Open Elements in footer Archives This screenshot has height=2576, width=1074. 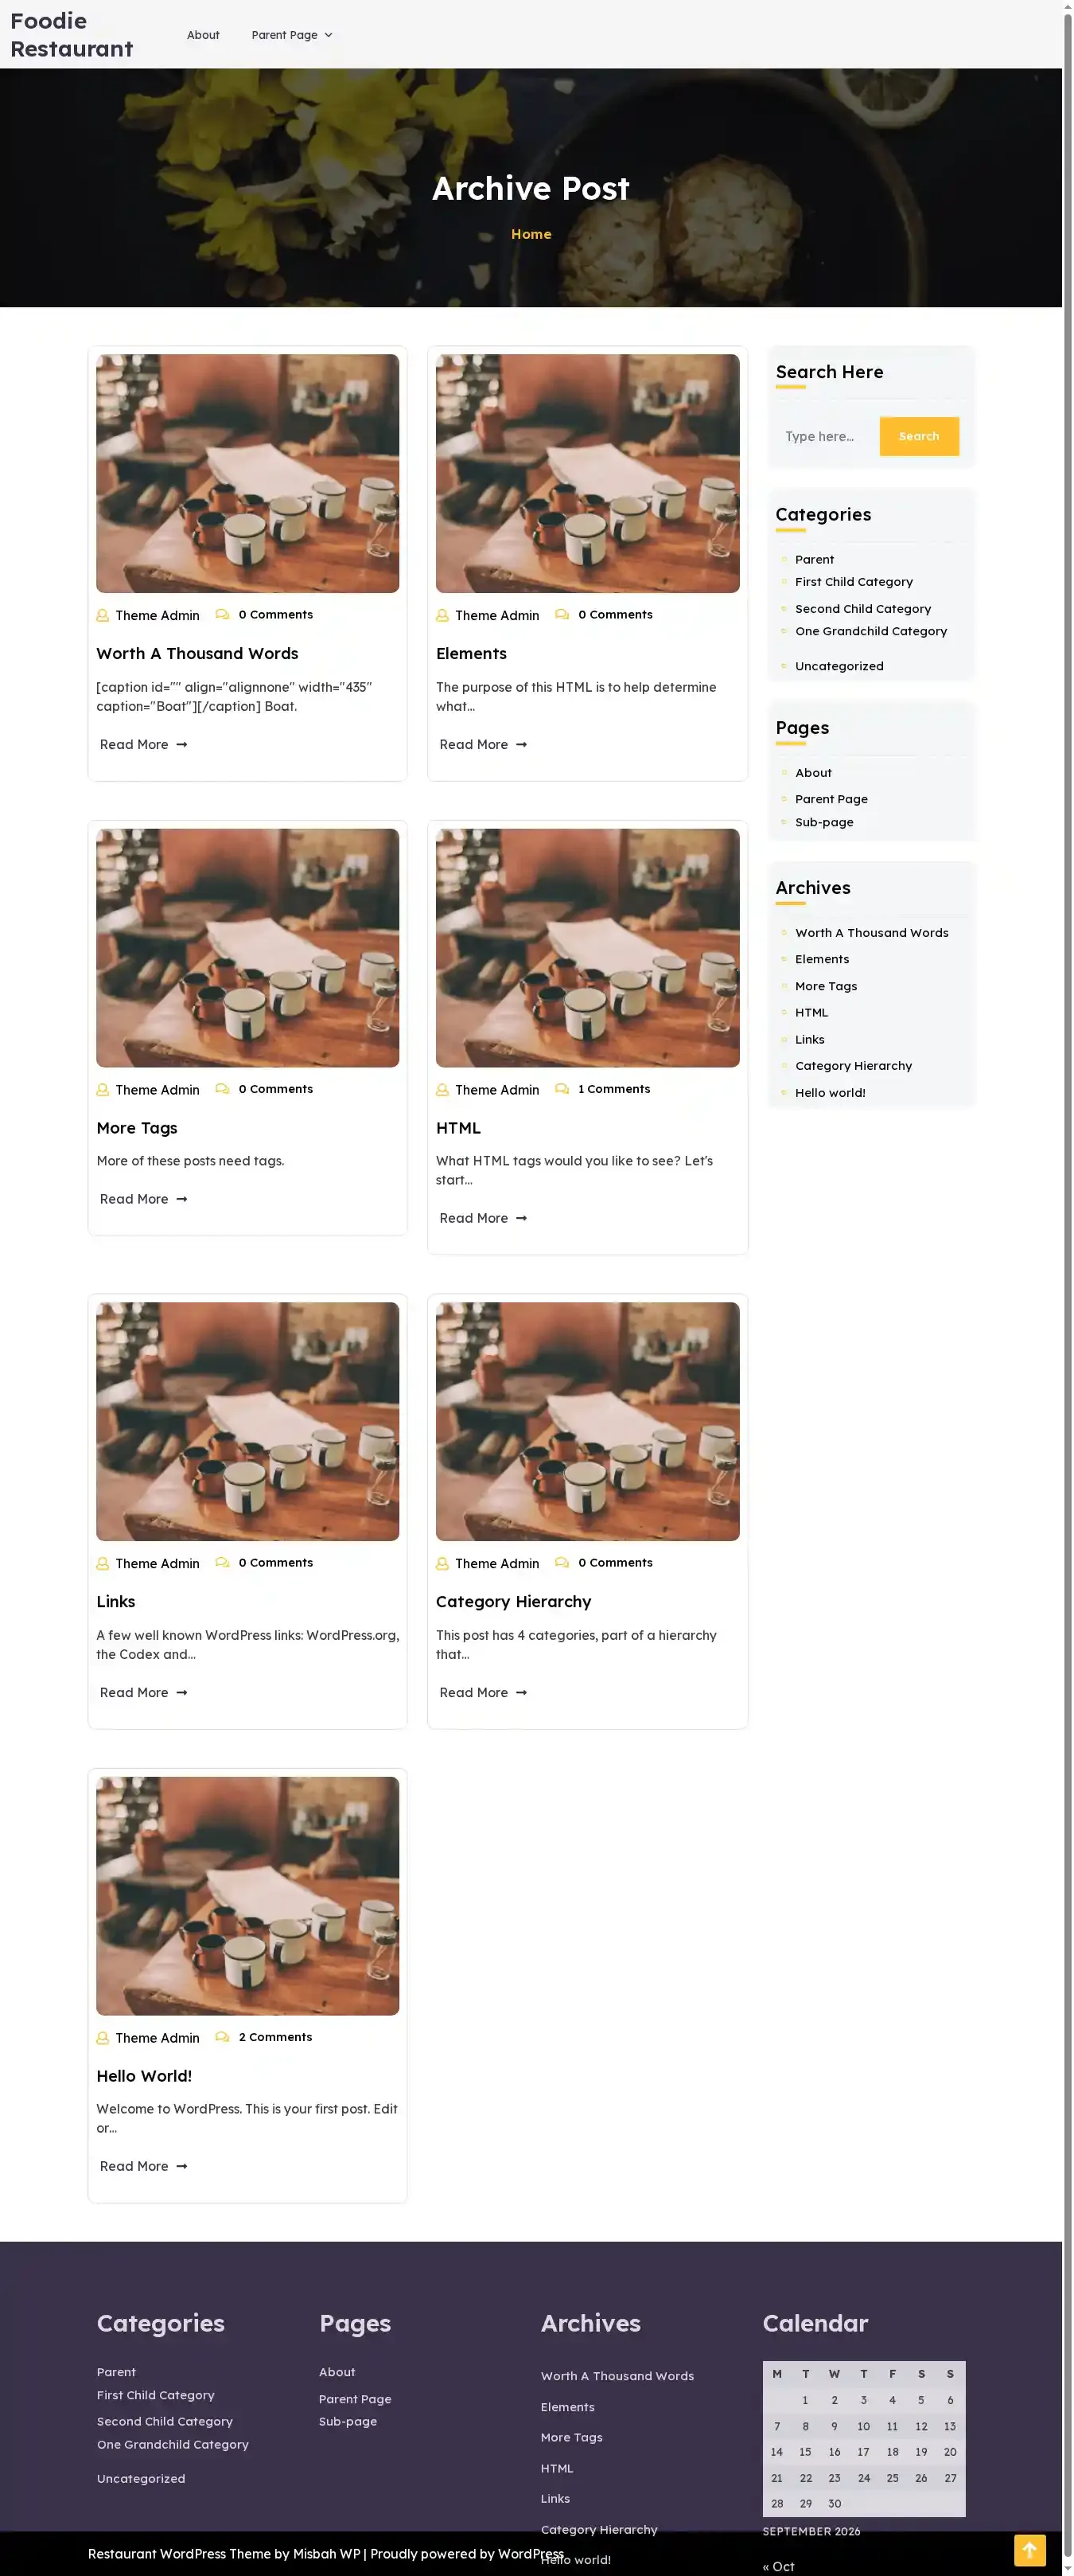tap(567, 2406)
